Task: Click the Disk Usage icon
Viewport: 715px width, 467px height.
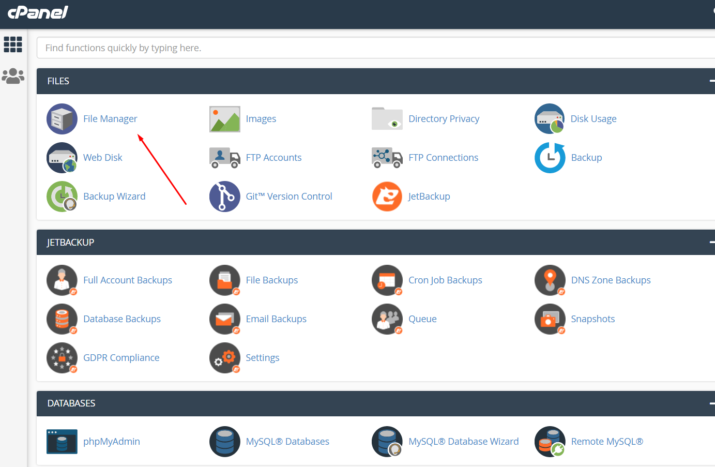Action: point(549,119)
